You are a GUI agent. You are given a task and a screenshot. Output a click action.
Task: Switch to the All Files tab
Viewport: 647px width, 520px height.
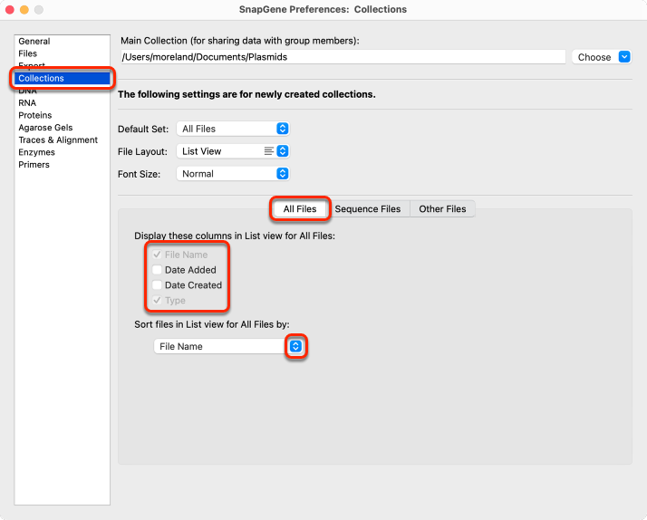pos(300,209)
